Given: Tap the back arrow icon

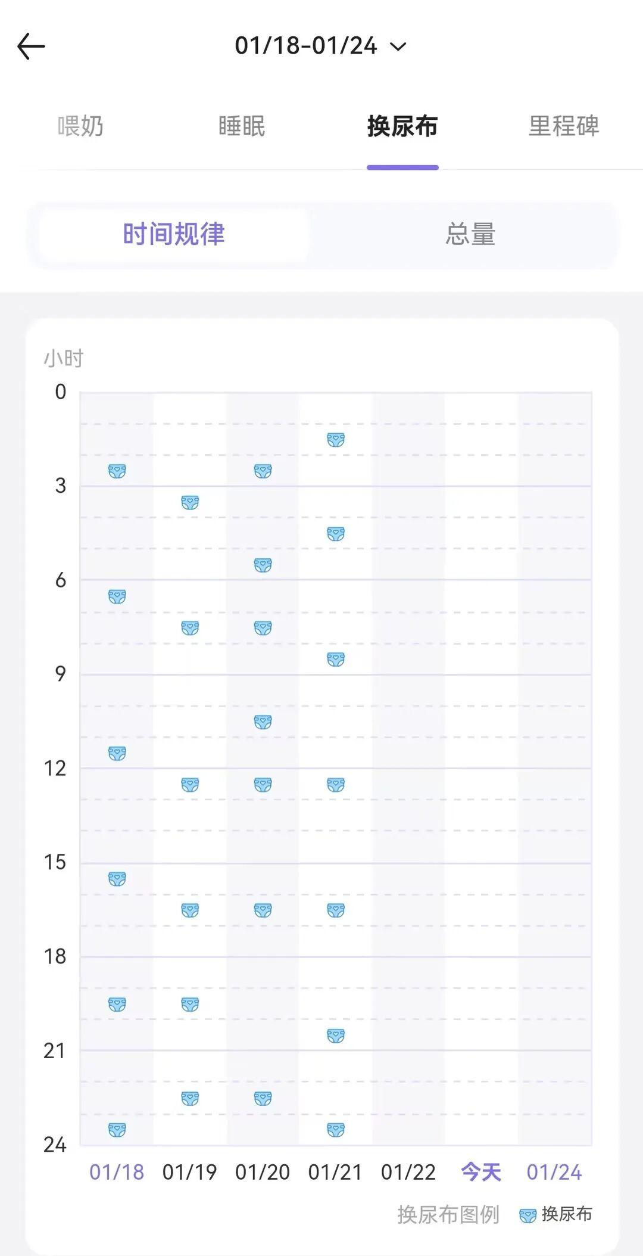Looking at the screenshot, I should click(31, 46).
